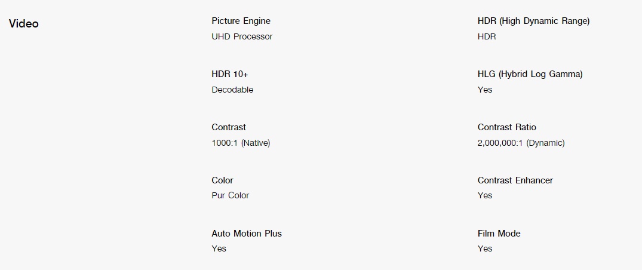
Task: Click the Contrast Ratio label
Action: click(506, 127)
